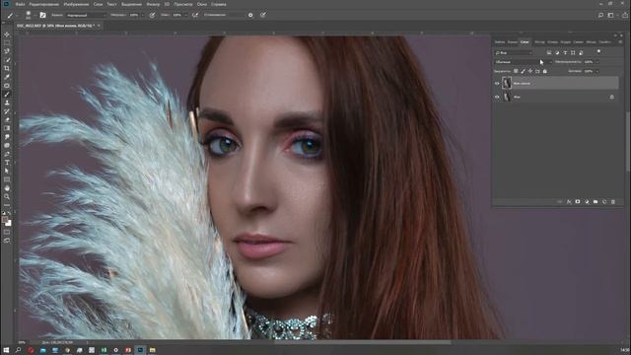This screenshot has height=355, width=631.
Task: Enable airbrush-style build-up
Action: pyautogui.click(x=195, y=15)
